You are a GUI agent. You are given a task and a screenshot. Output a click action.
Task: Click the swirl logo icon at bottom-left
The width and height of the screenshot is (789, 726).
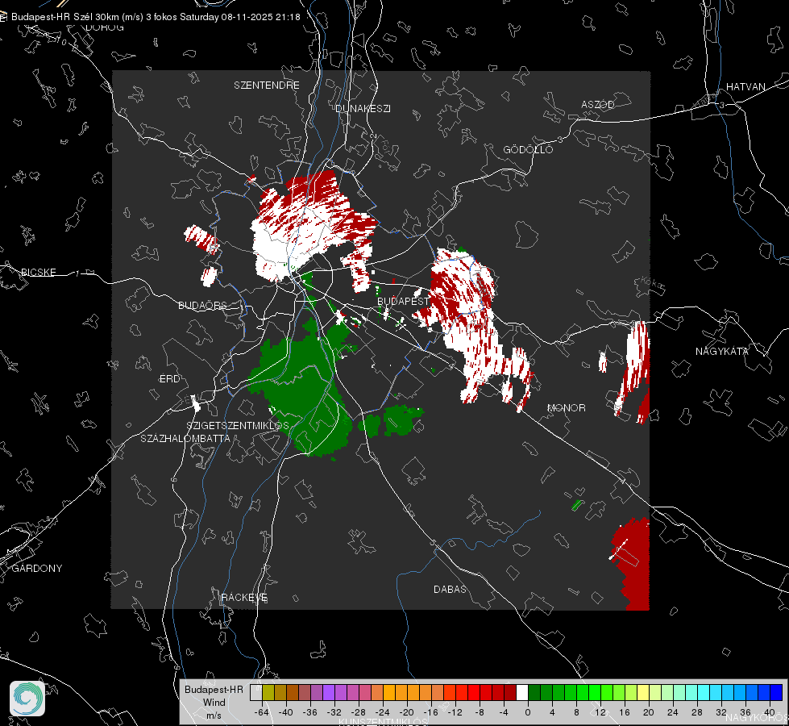27,699
